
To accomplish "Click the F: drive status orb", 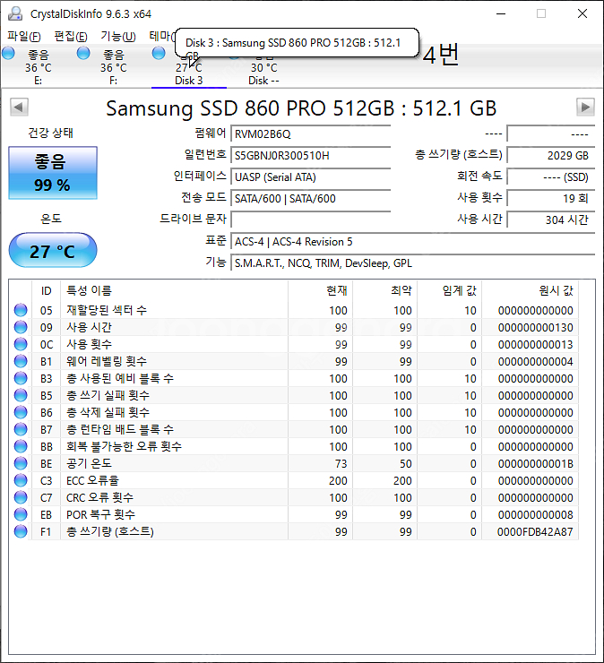I will (x=83, y=53).
